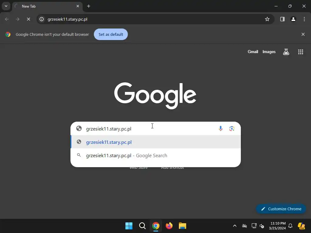The height and width of the screenshot is (233, 311).
Task: Open Windows taskbar search
Action: point(142,226)
